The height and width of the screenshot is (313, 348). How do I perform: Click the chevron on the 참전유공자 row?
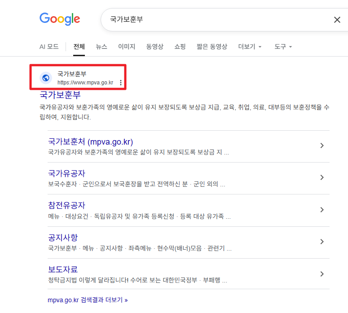click(x=322, y=210)
